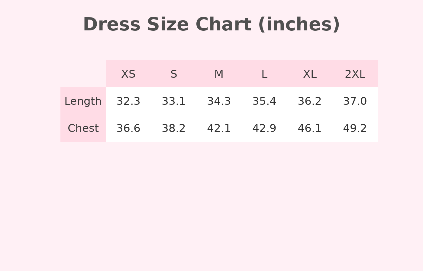Select the L length cell 35.4
Image resolution: width=423 pixels, height=271 pixels.
264,101
